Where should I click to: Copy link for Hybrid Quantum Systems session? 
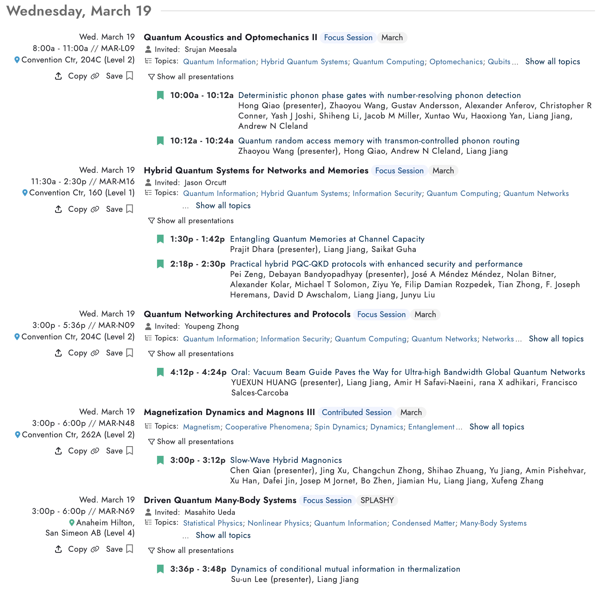pyautogui.click(x=83, y=209)
